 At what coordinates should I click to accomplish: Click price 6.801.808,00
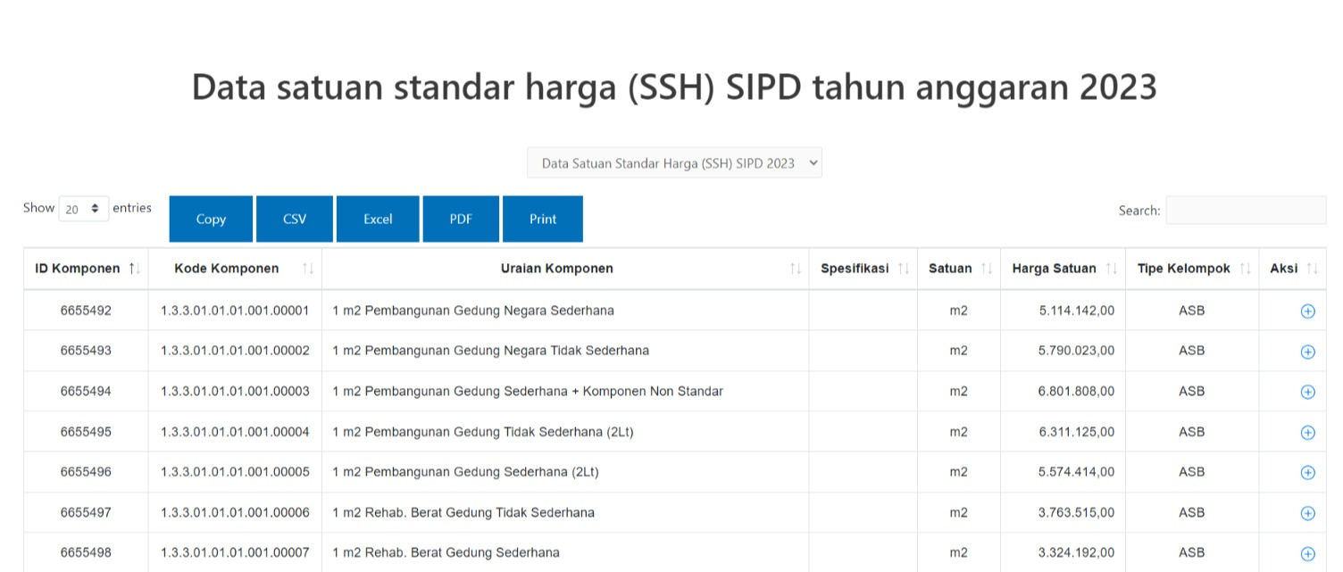click(1076, 391)
